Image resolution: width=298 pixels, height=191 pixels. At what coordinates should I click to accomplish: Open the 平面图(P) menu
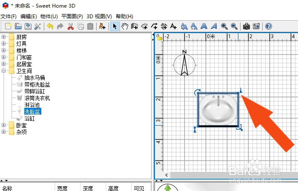[x=72, y=17]
